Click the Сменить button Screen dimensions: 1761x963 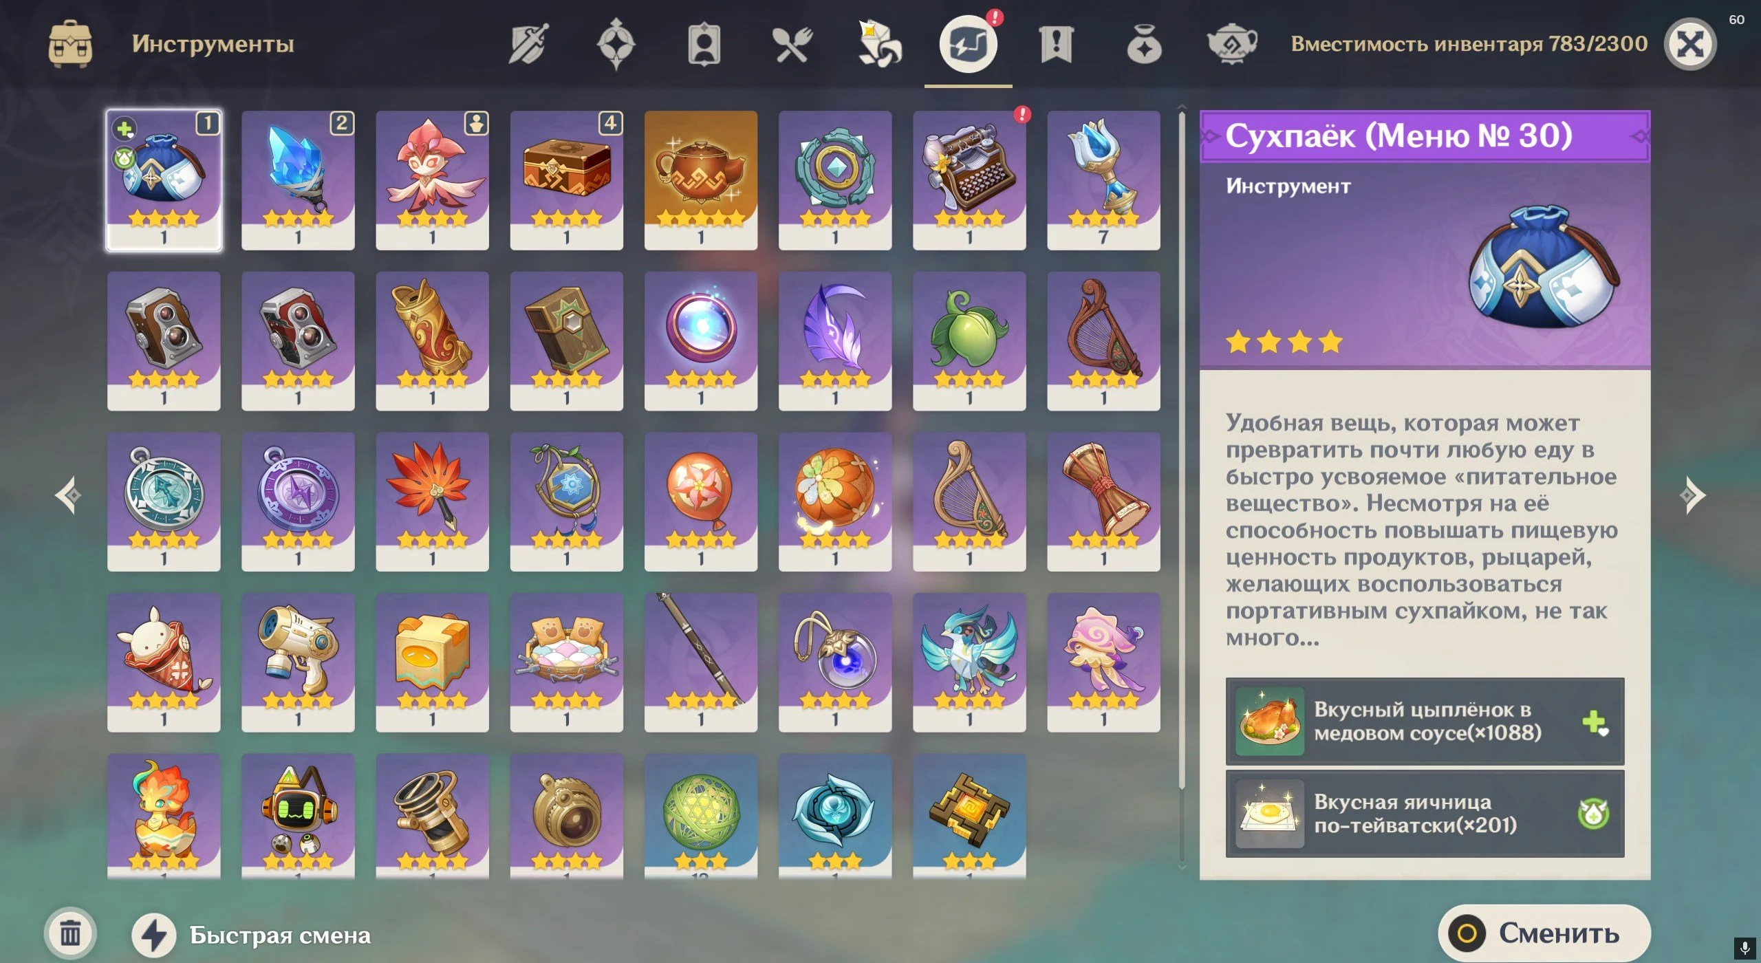(1544, 933)
